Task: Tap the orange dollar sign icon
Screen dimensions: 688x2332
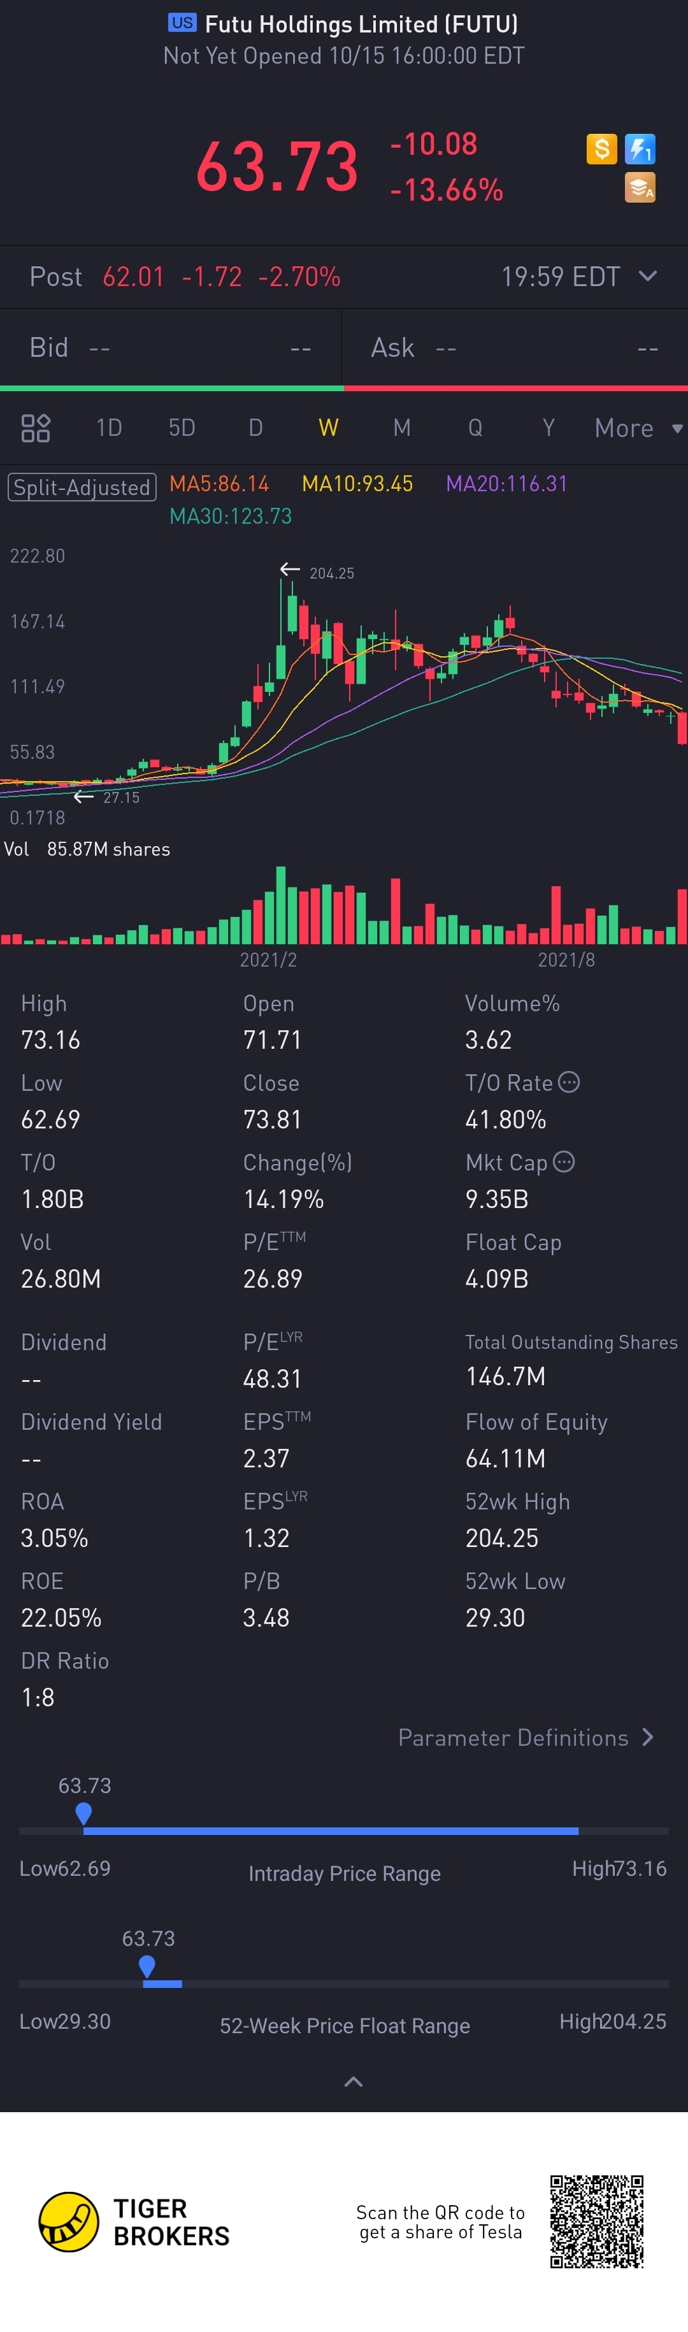Action: [602, 148]
